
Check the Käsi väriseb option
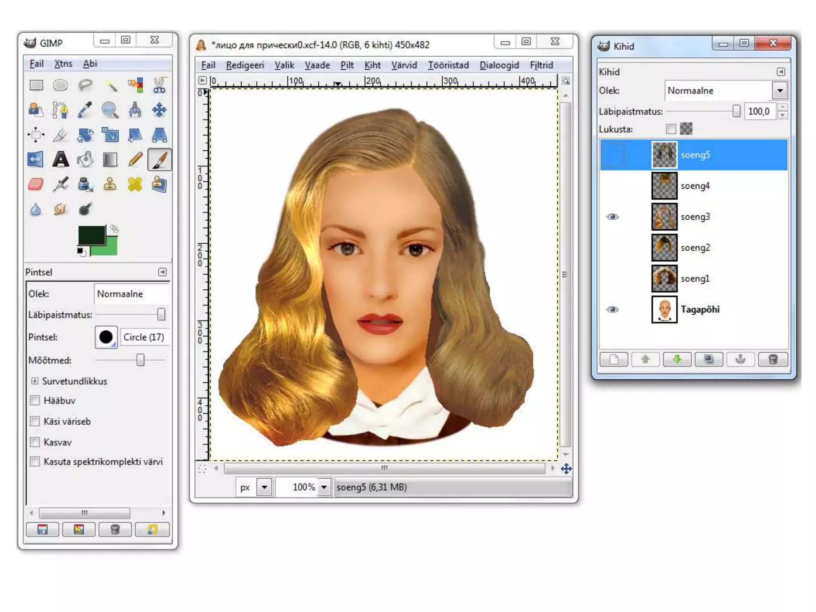coord(35,421)
